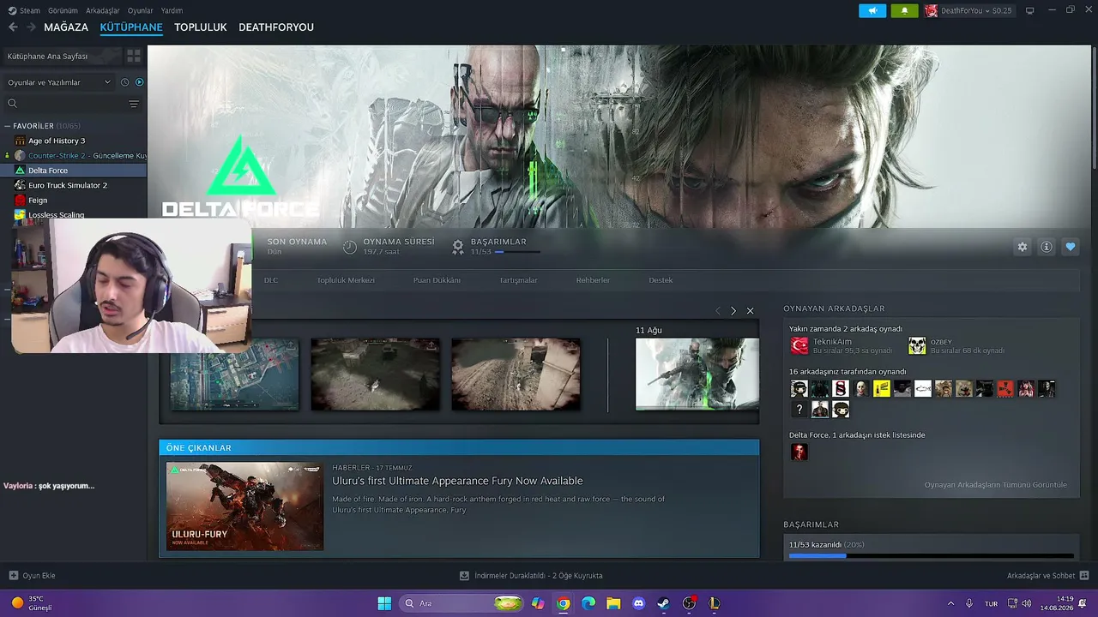
Task: Click the forward navigation arrow
Action: coord(31,27)
